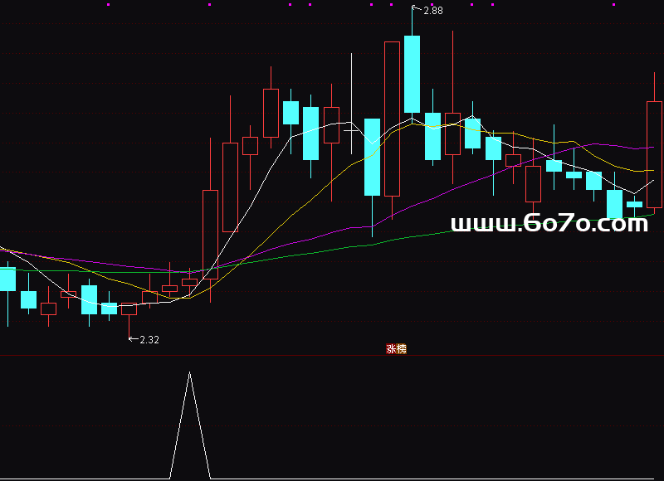Screen dimensions: 664x481
Task: Select the tall hollow red candle left of the 2.88 candle
Action: tap(392, 118)
